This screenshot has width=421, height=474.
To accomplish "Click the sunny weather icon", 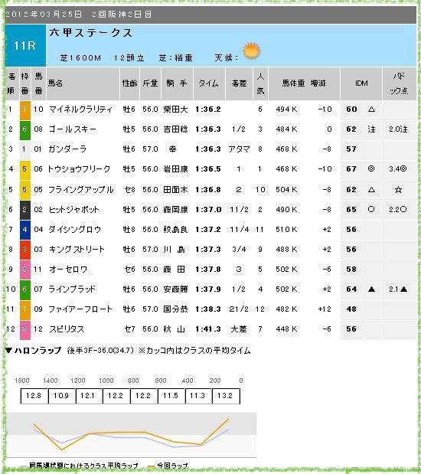I will [251, 51].
